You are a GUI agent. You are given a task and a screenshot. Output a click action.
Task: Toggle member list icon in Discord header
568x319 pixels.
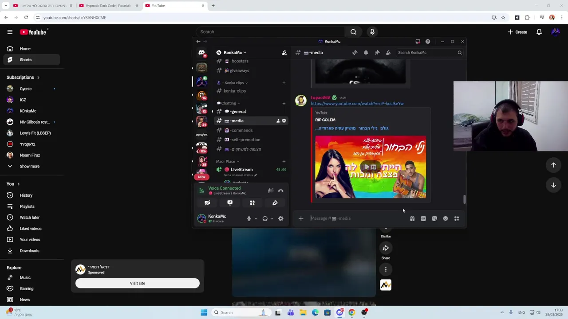(388, 52)
